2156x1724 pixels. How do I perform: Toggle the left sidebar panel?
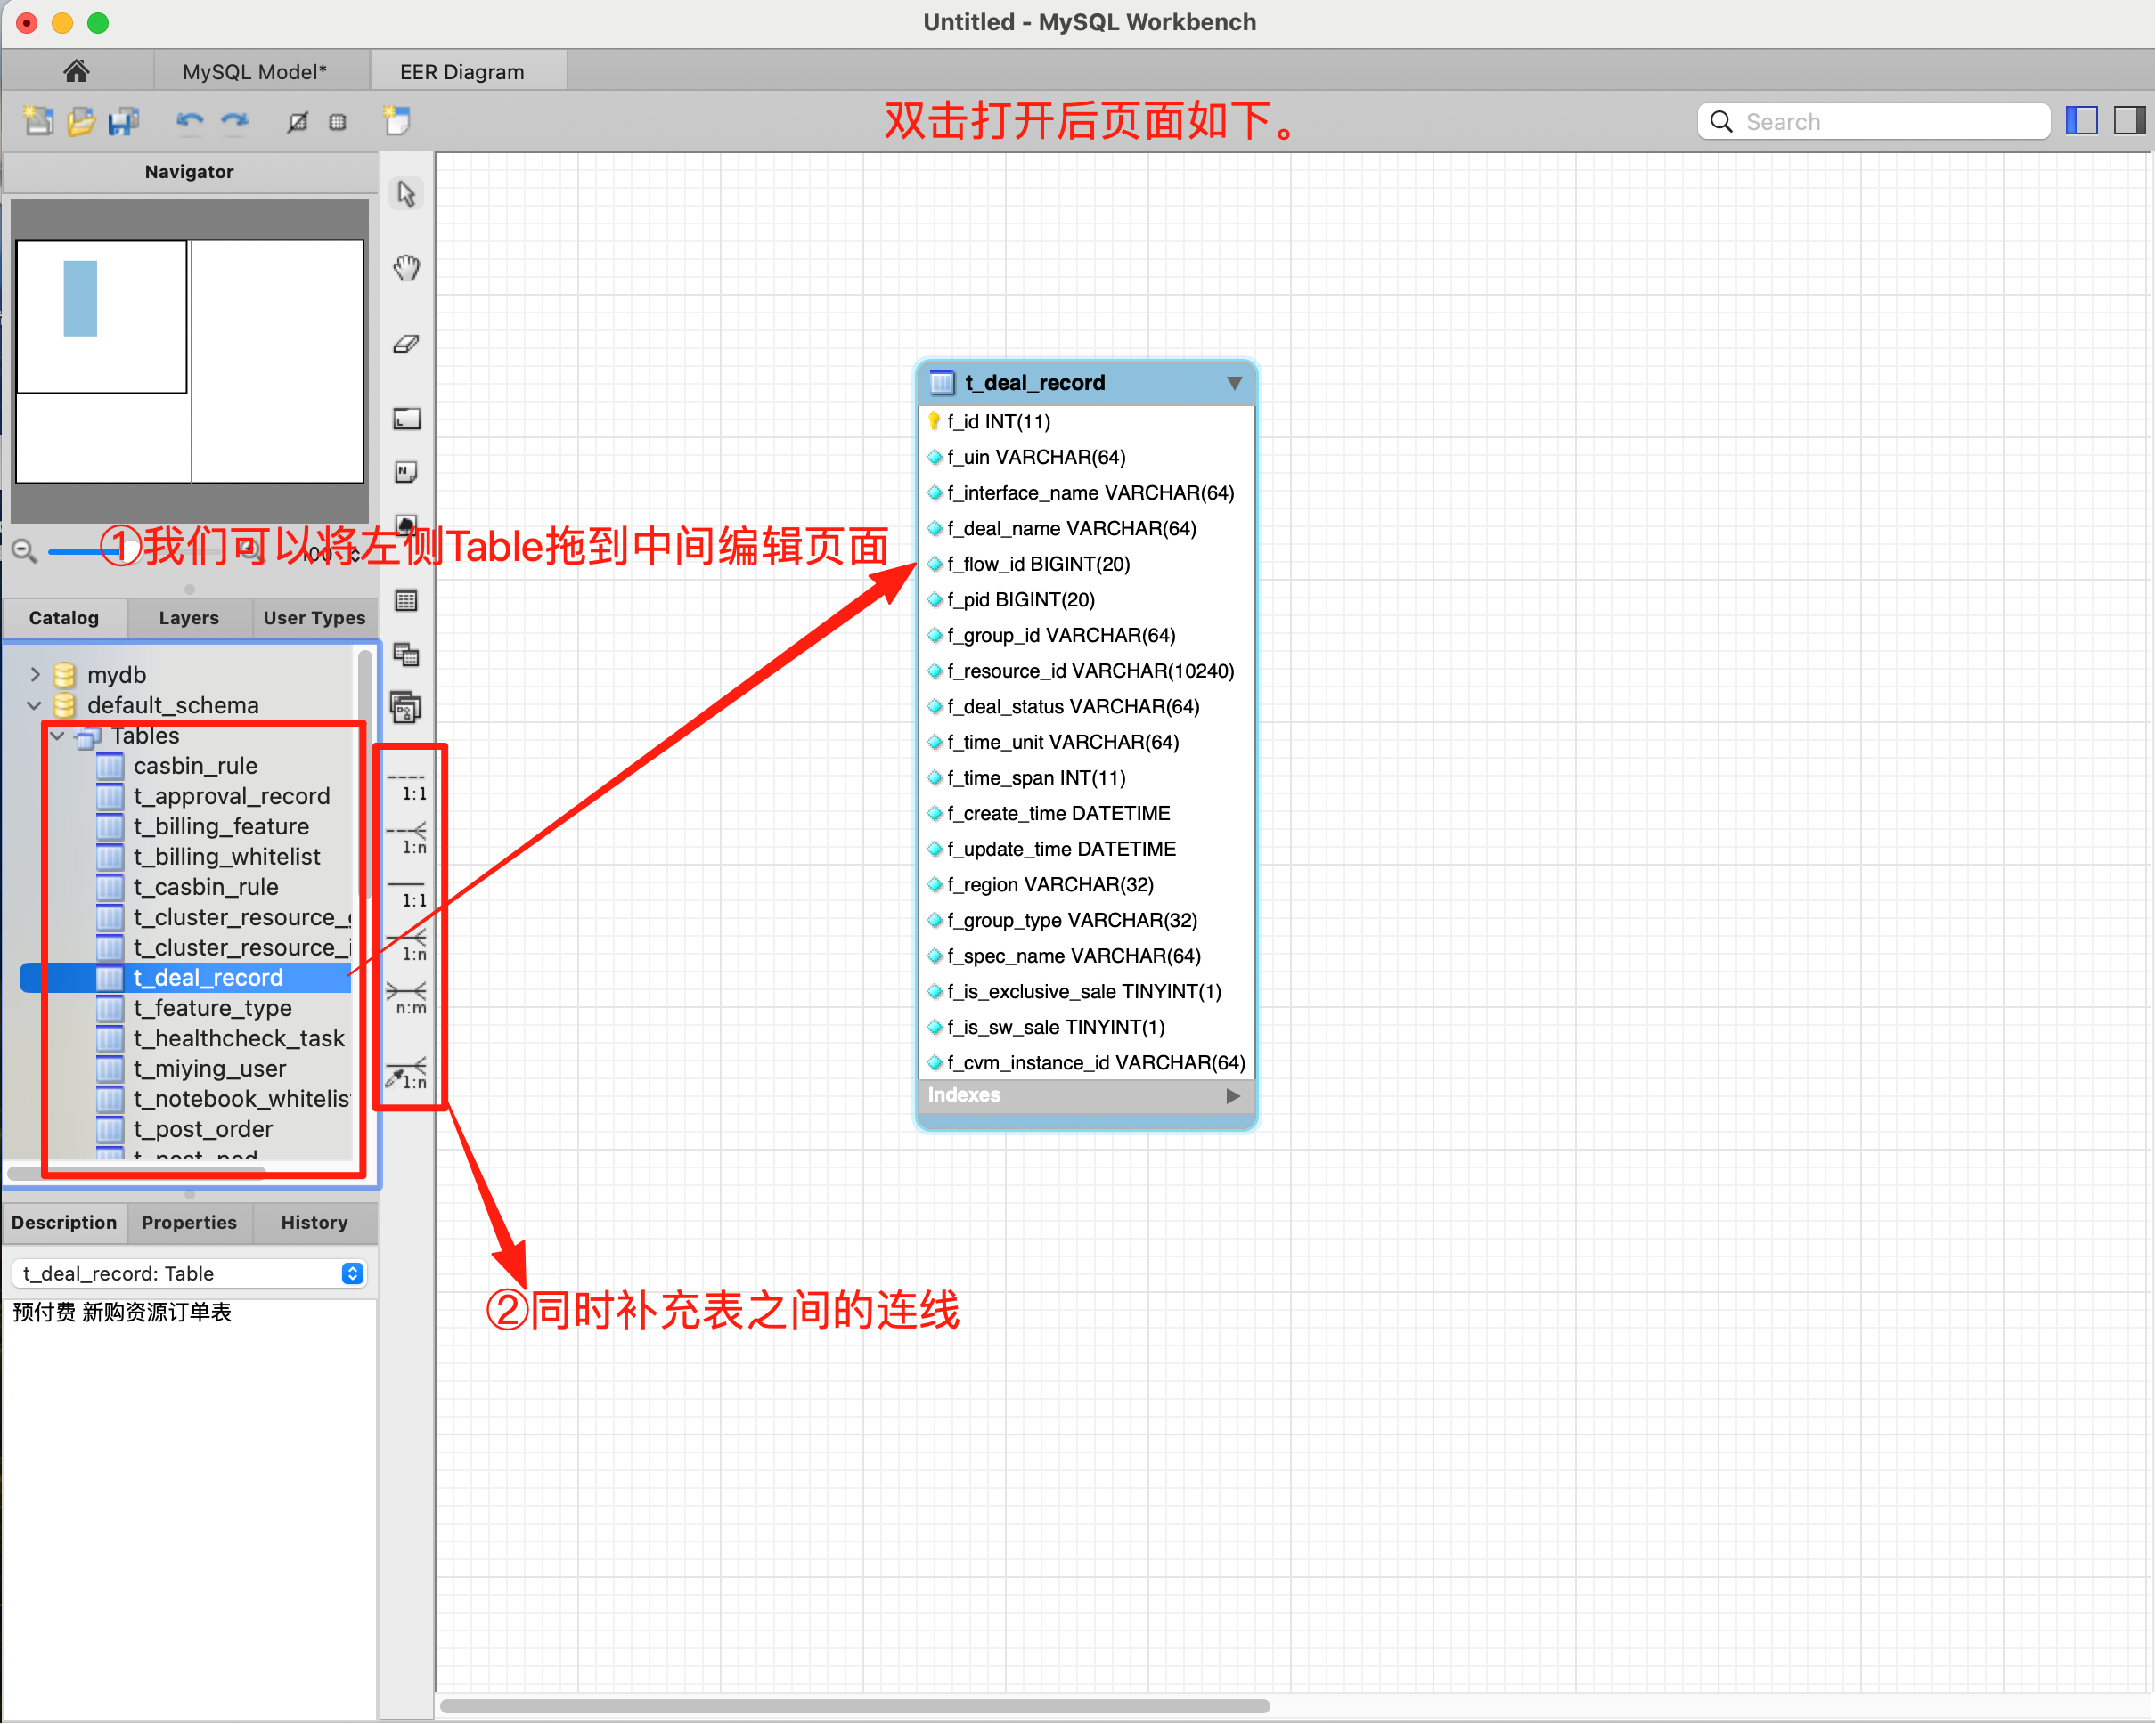(x=2082, y=121)
